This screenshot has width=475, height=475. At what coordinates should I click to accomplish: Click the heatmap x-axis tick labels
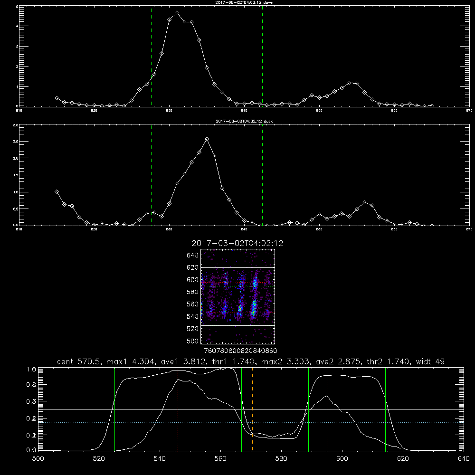point(240,351)
